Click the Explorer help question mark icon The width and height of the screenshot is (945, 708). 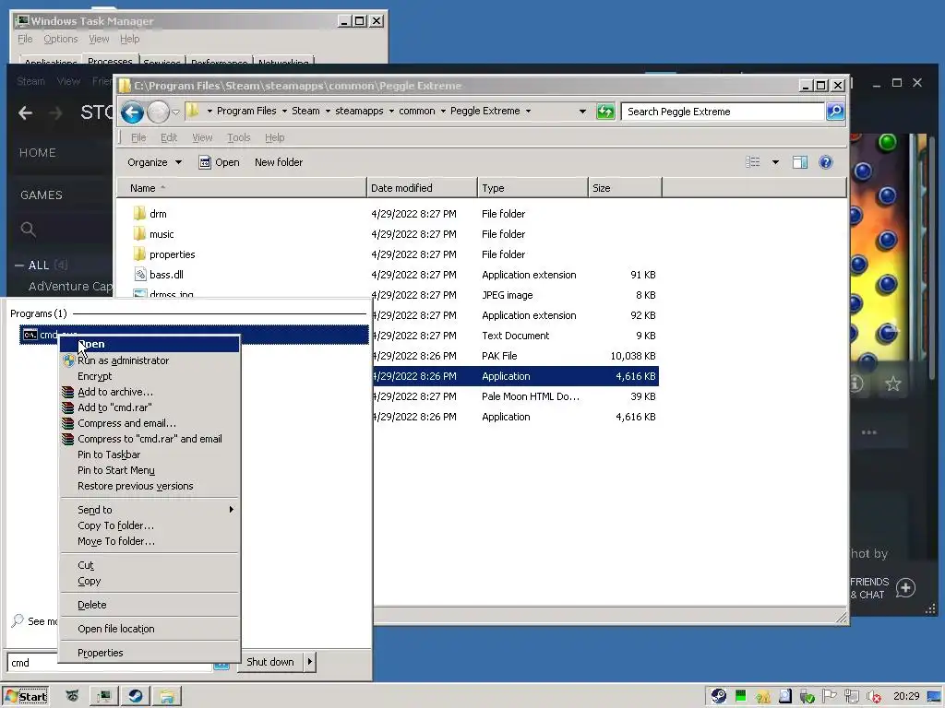point(826,162)
